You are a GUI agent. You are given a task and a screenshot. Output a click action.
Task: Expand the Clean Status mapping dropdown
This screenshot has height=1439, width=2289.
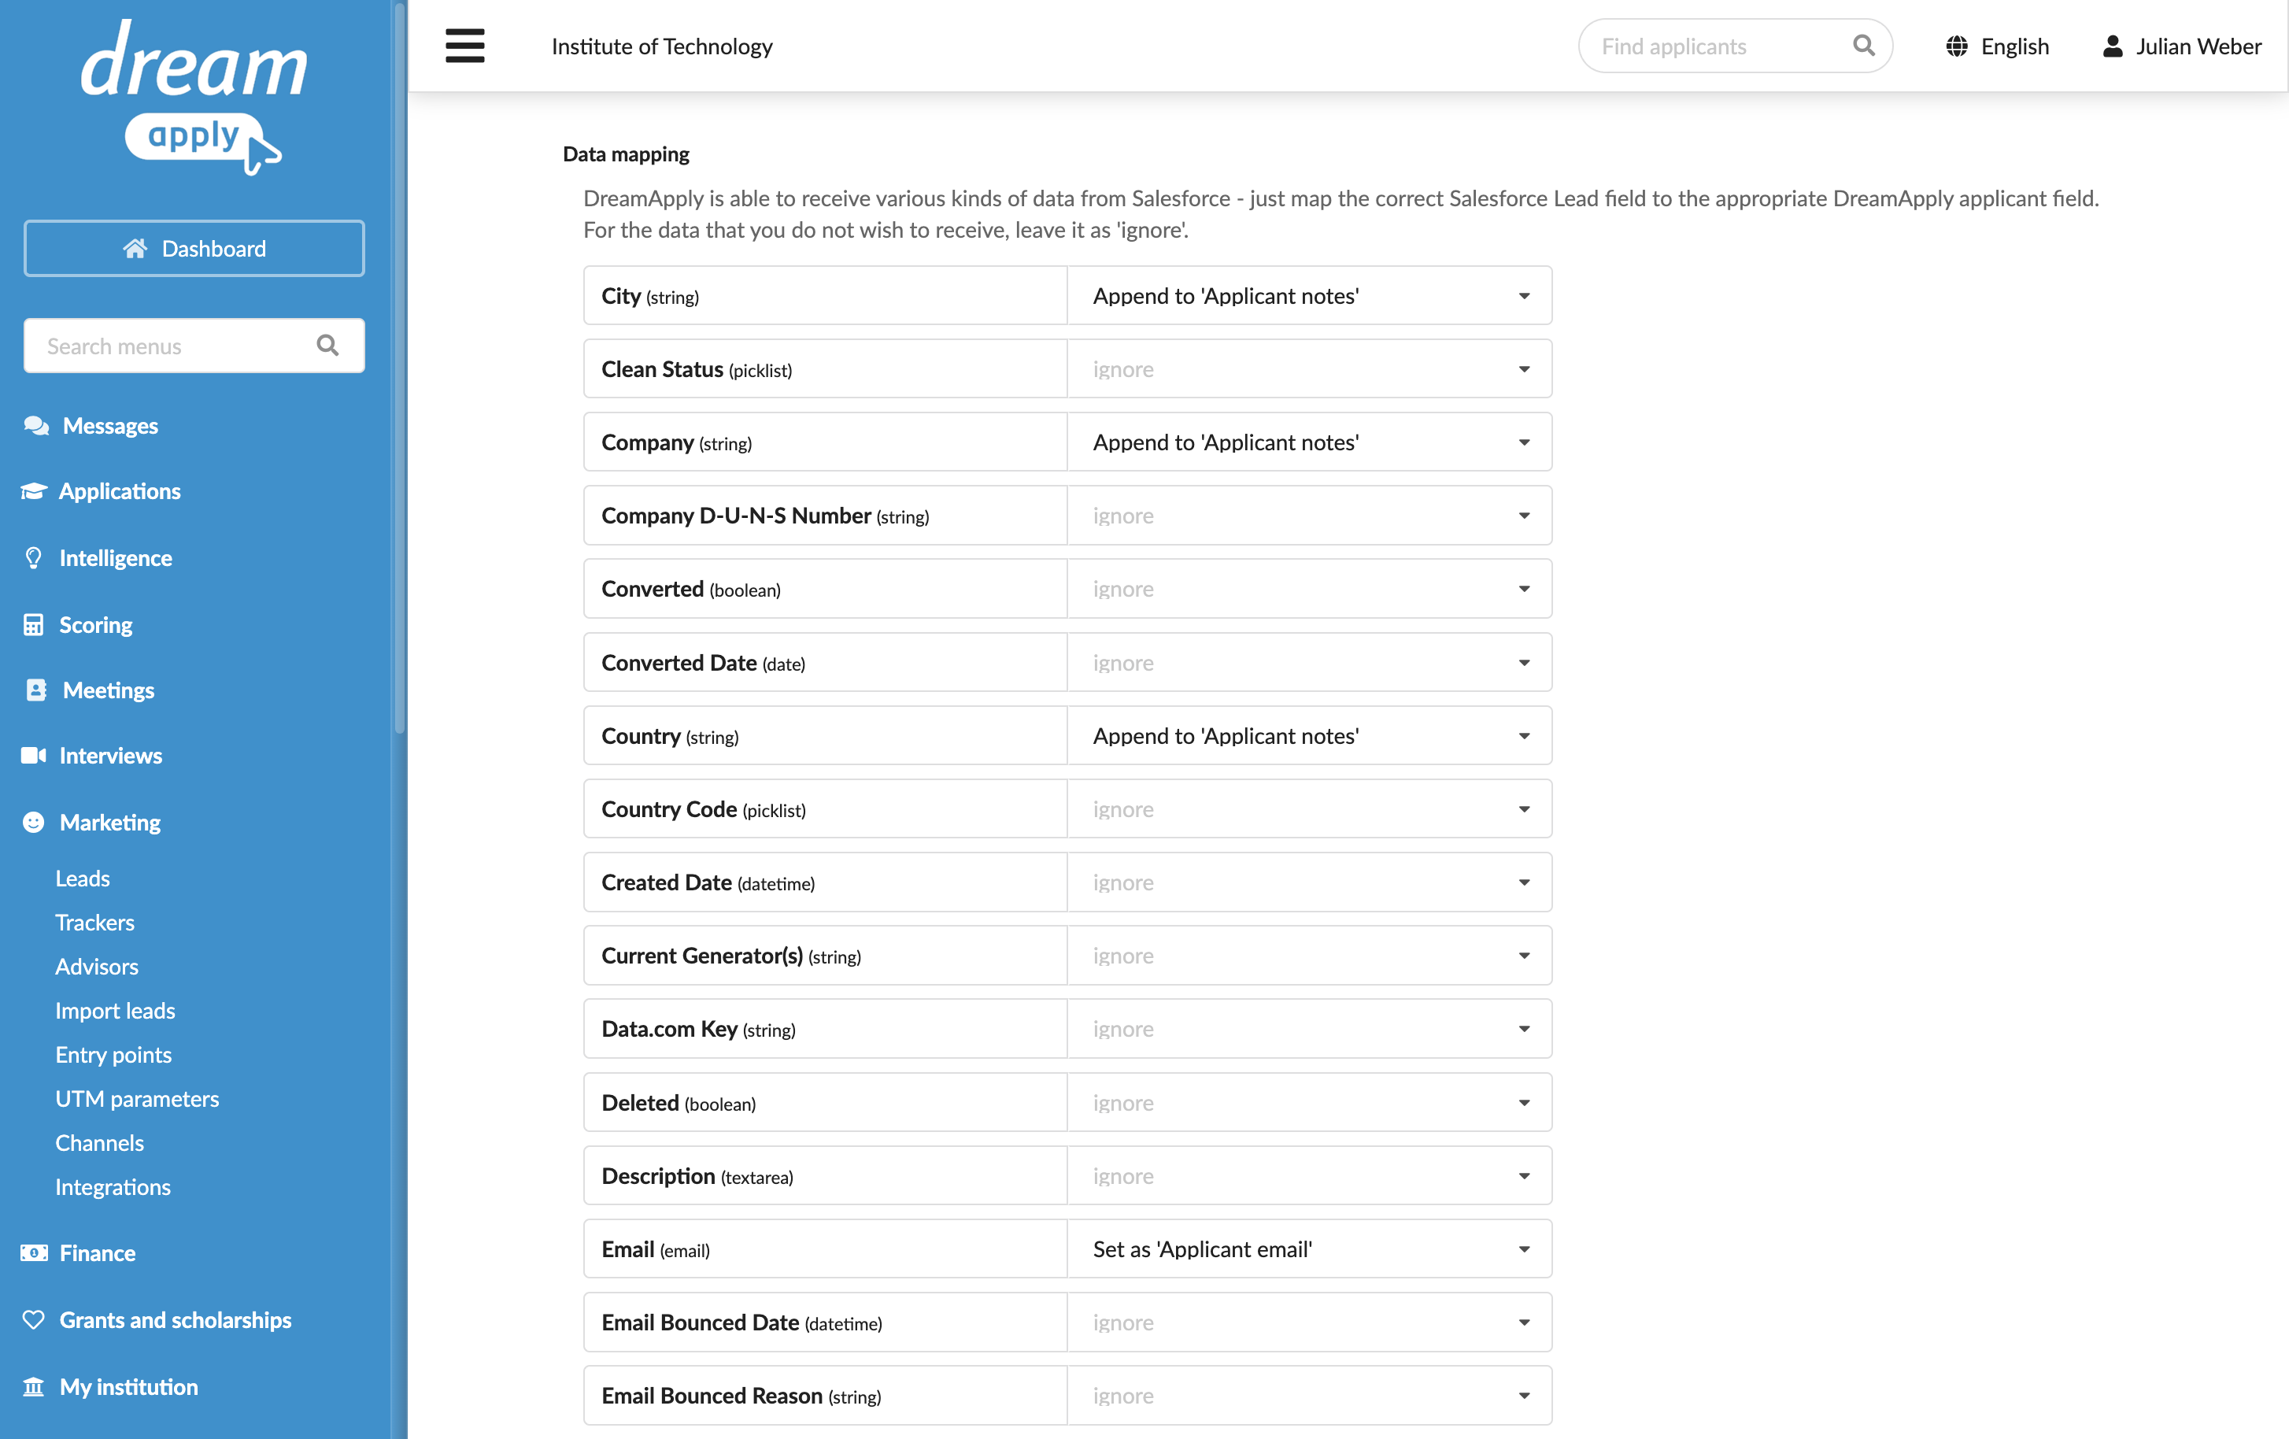point(1309,368)
